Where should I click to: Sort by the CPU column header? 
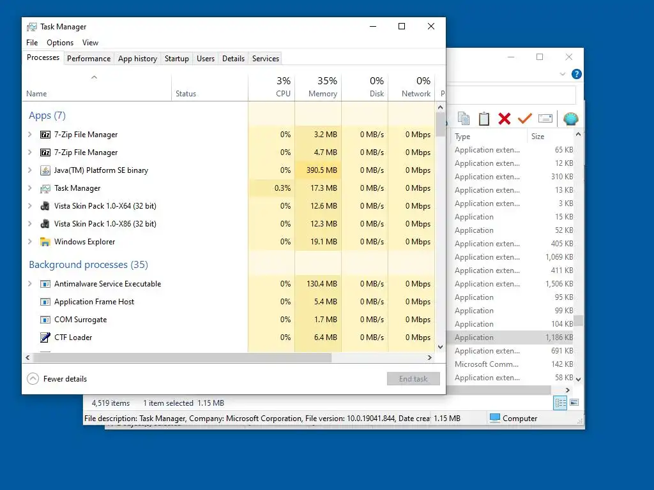(x=271, y=87)
